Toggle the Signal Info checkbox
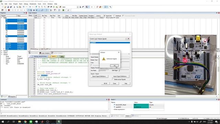 point(104,16)
